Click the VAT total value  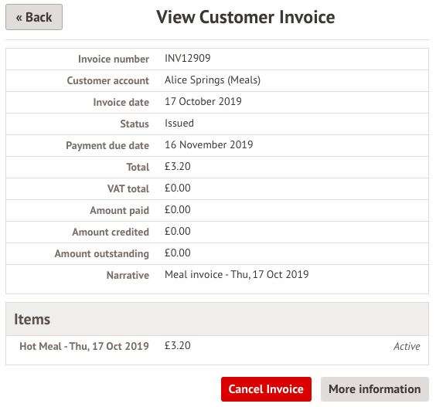coord(177,188)
